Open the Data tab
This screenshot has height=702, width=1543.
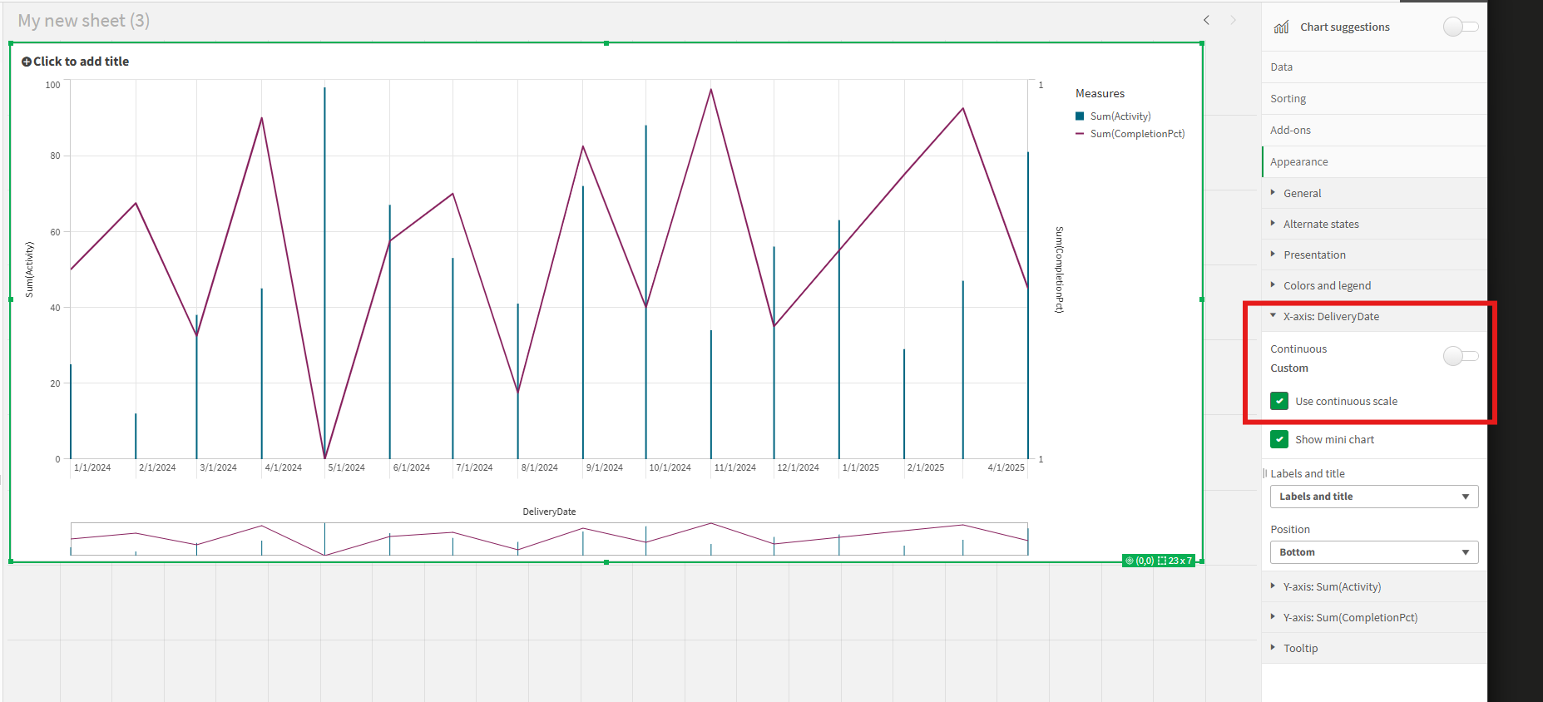[x=1374, y=67]
